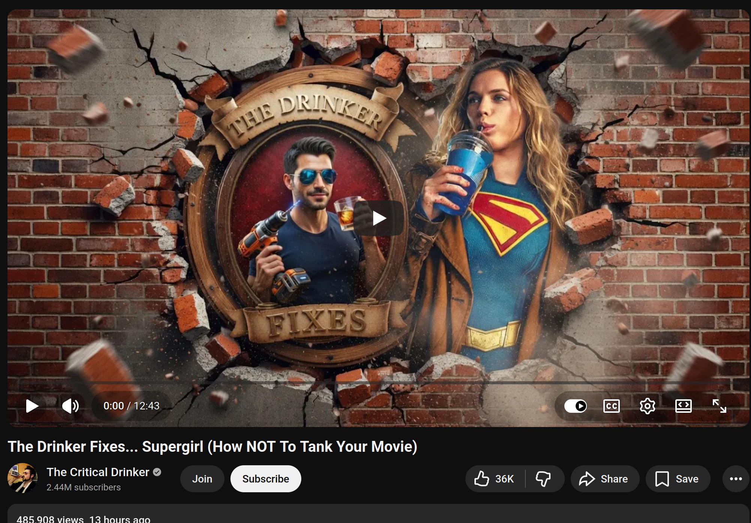The width and height of the screenshot is (751, 523).
Task: Subscribe to The Critical Drinker
Action: [x=265, y=479]
